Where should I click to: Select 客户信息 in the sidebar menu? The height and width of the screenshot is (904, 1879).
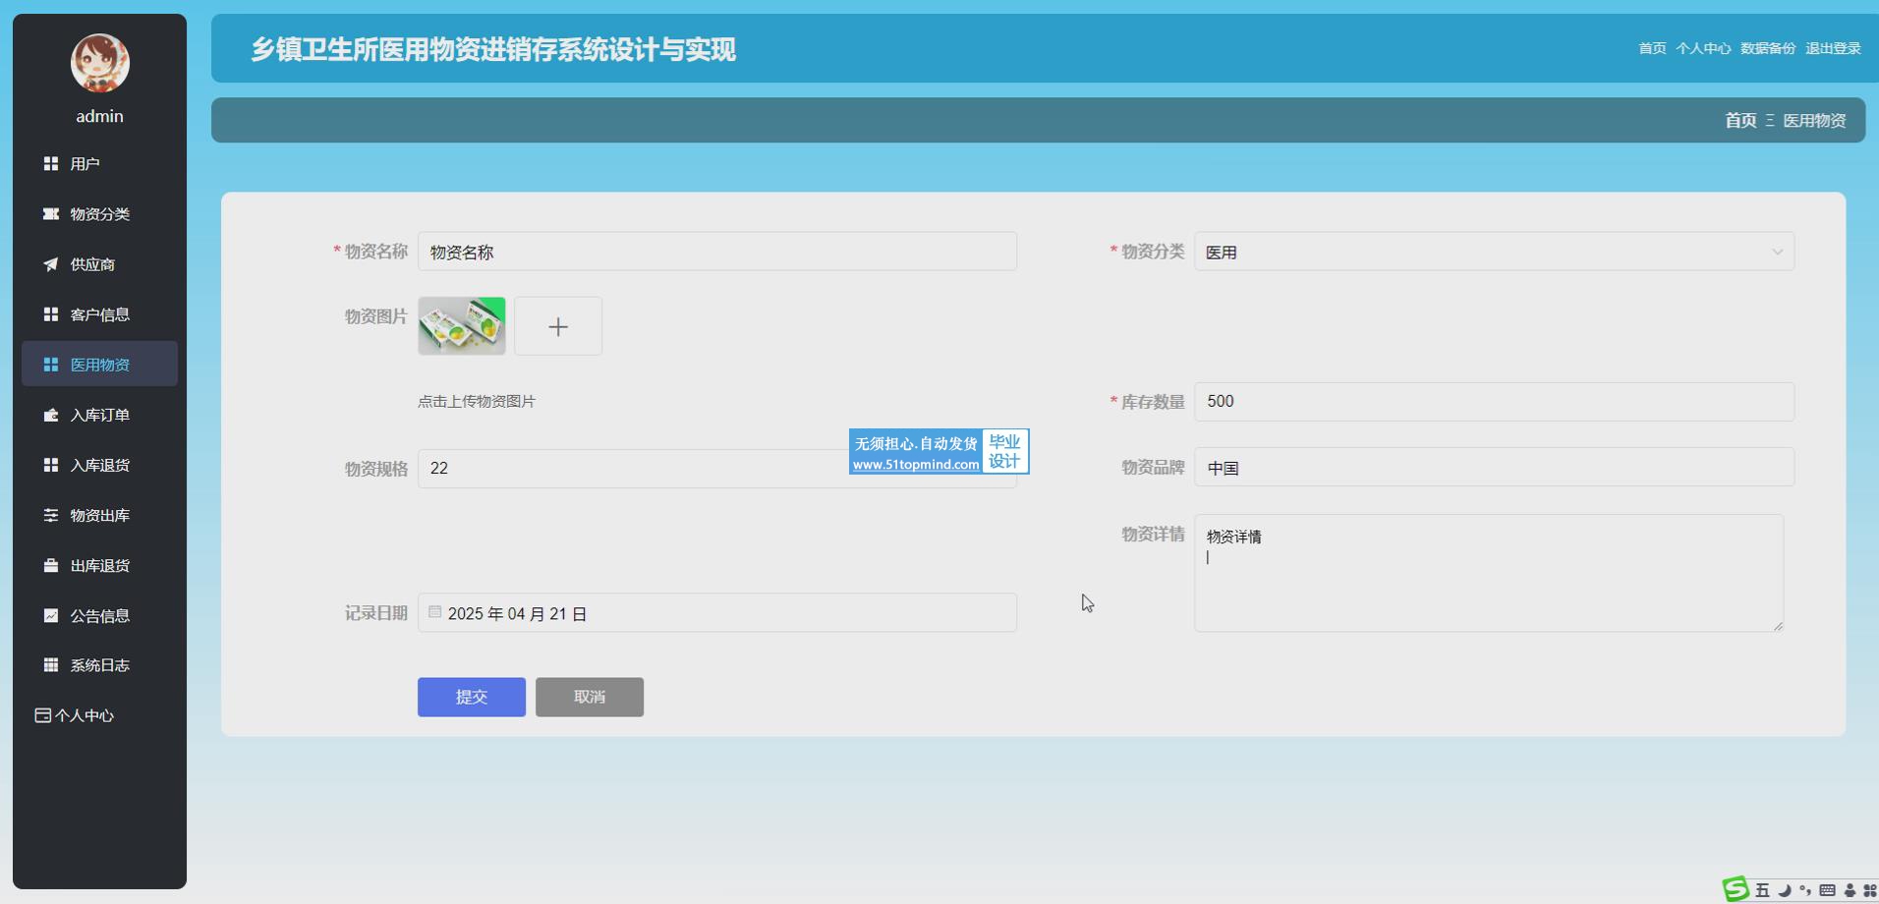99,314
